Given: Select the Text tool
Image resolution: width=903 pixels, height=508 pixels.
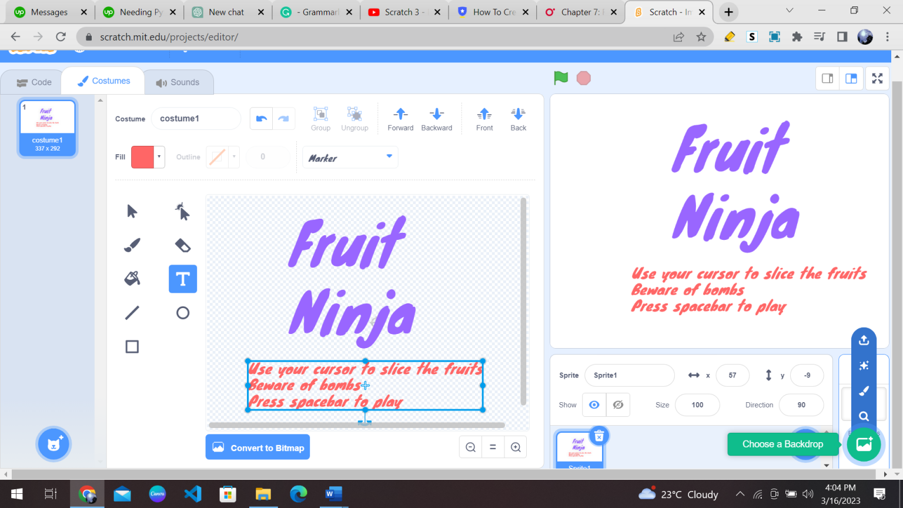Looking at the screenshot, I should 182,279.
